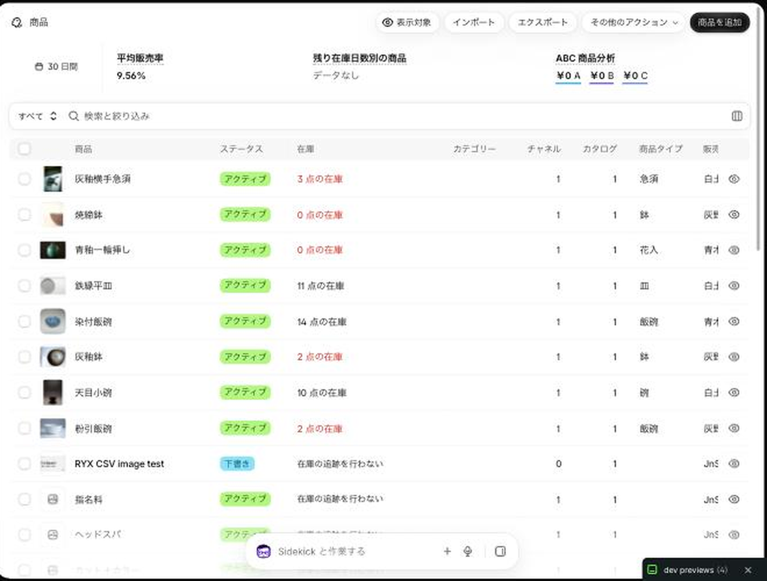Click the preview eye icon for 粉引飯碗
This screenshot has width=767, height=581.
pos(734,428)
